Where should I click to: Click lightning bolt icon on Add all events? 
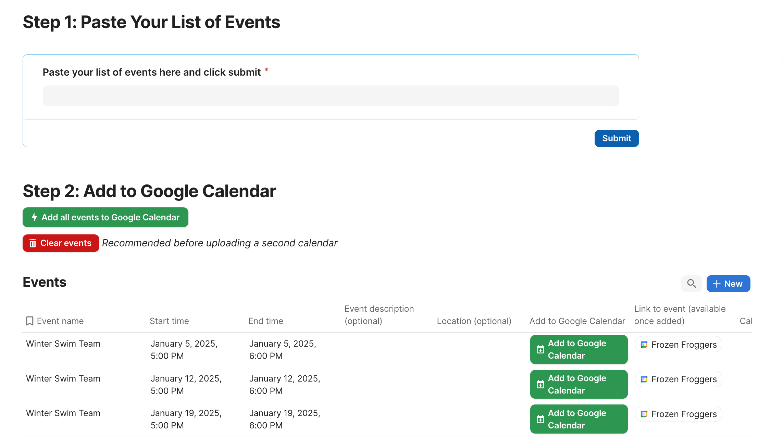[x=34, y=217]
